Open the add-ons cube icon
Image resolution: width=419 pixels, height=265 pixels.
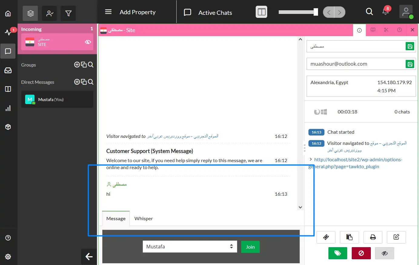(8, 127)
